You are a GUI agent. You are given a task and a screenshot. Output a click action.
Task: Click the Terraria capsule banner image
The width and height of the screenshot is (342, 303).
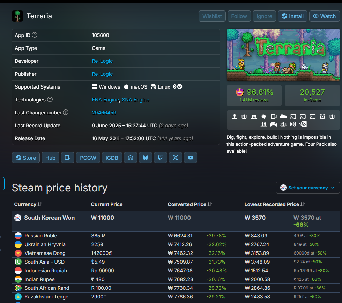click(x=283, y=55)
